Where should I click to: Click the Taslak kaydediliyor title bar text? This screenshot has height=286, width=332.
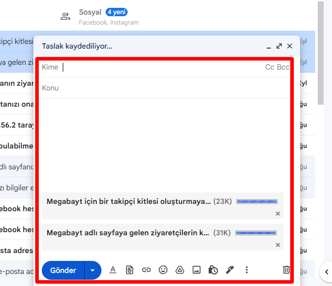click(x=77, y=46)
